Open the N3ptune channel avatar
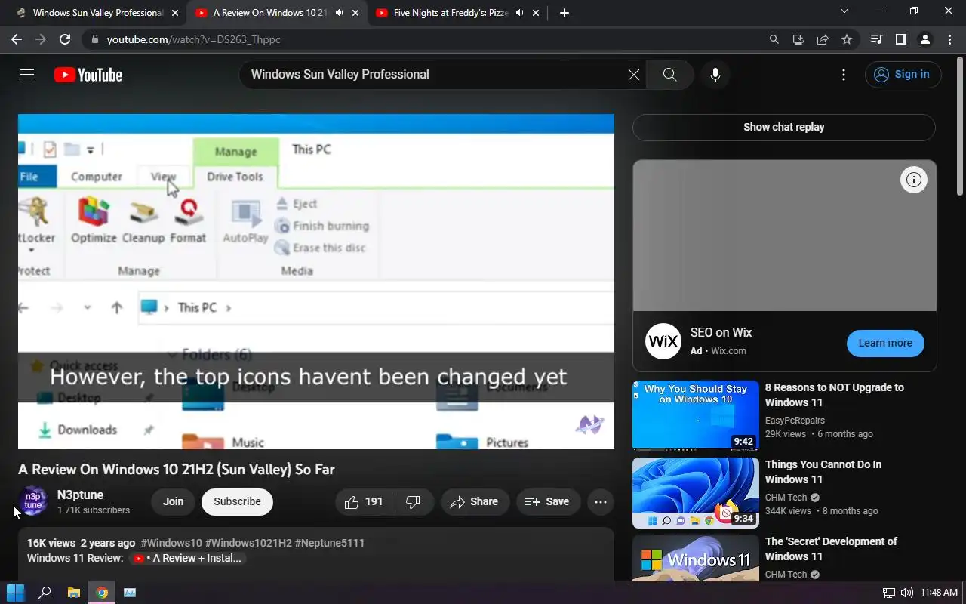966x604 pixels. tap(32, 501)
